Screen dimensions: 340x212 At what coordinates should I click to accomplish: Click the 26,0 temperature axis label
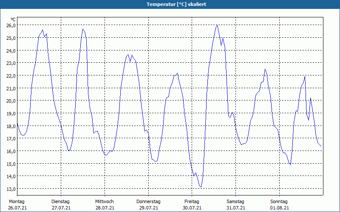11,25
